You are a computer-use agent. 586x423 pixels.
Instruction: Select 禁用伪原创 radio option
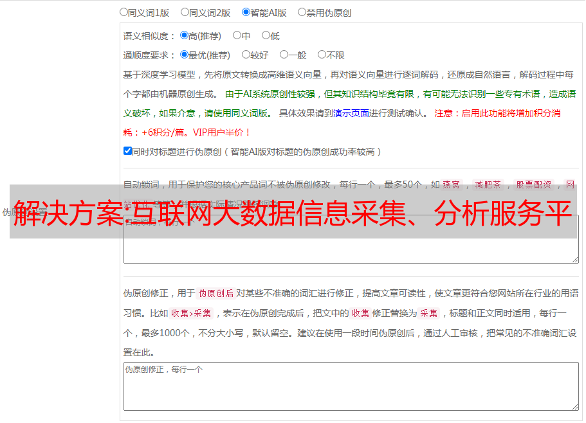[x=302, y=12]
